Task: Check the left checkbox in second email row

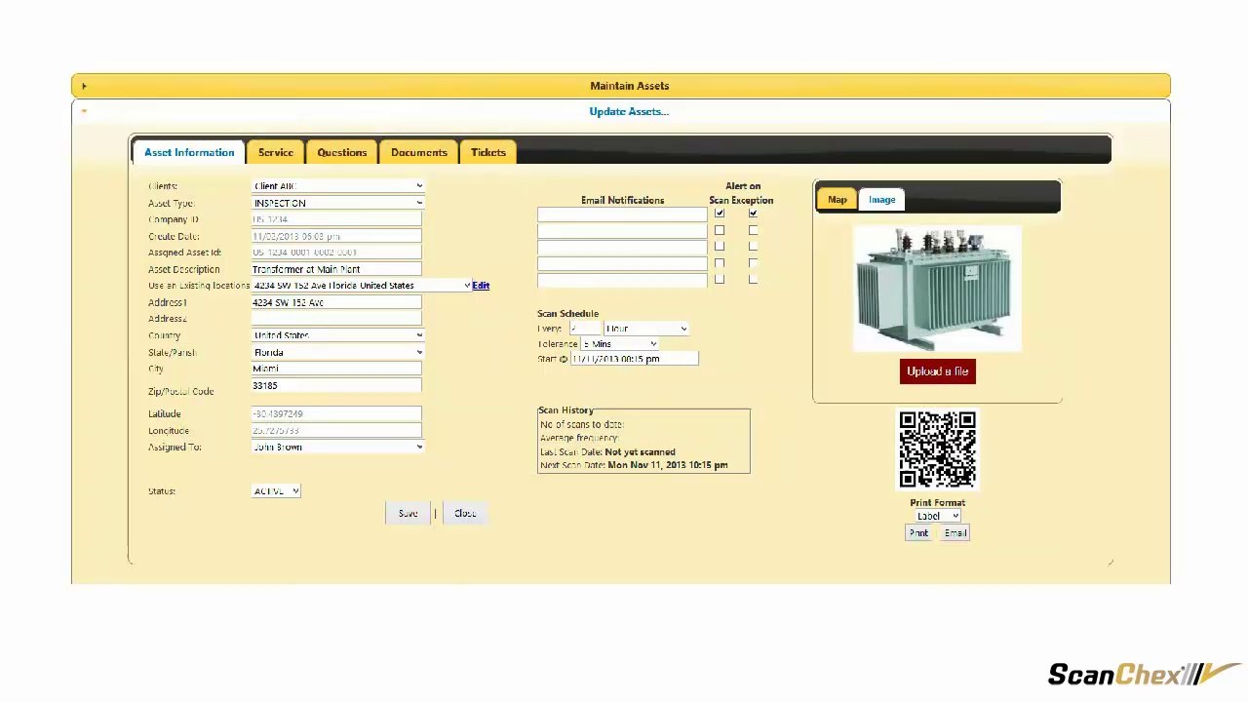Action: (720, 230)
